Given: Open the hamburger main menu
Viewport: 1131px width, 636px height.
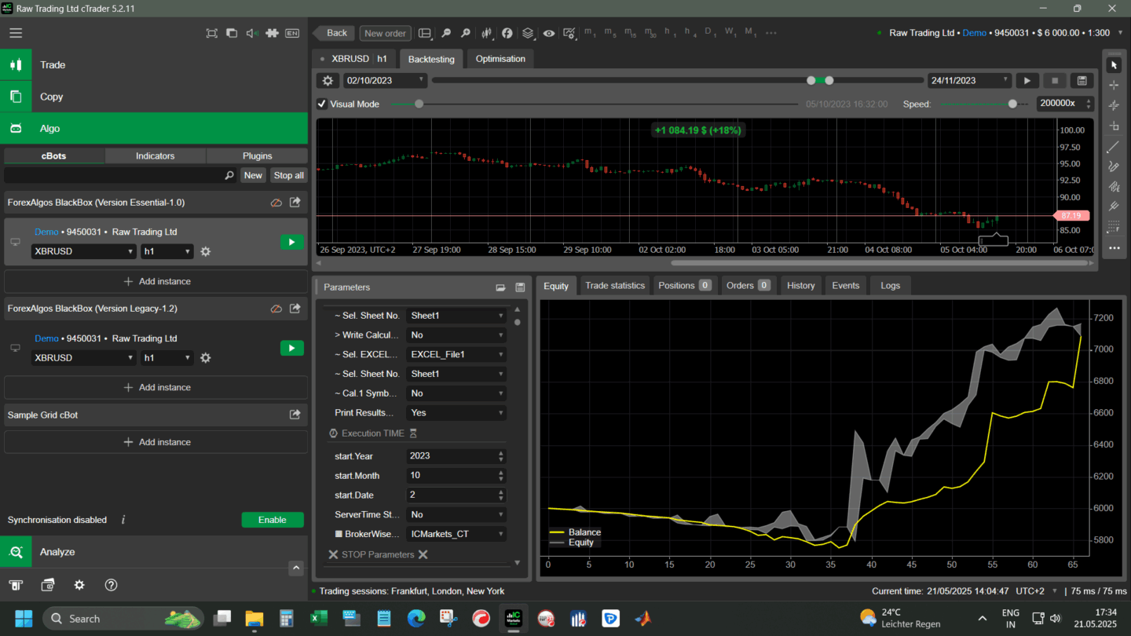Looking at the screenshot, I should (x=16, y=33).
